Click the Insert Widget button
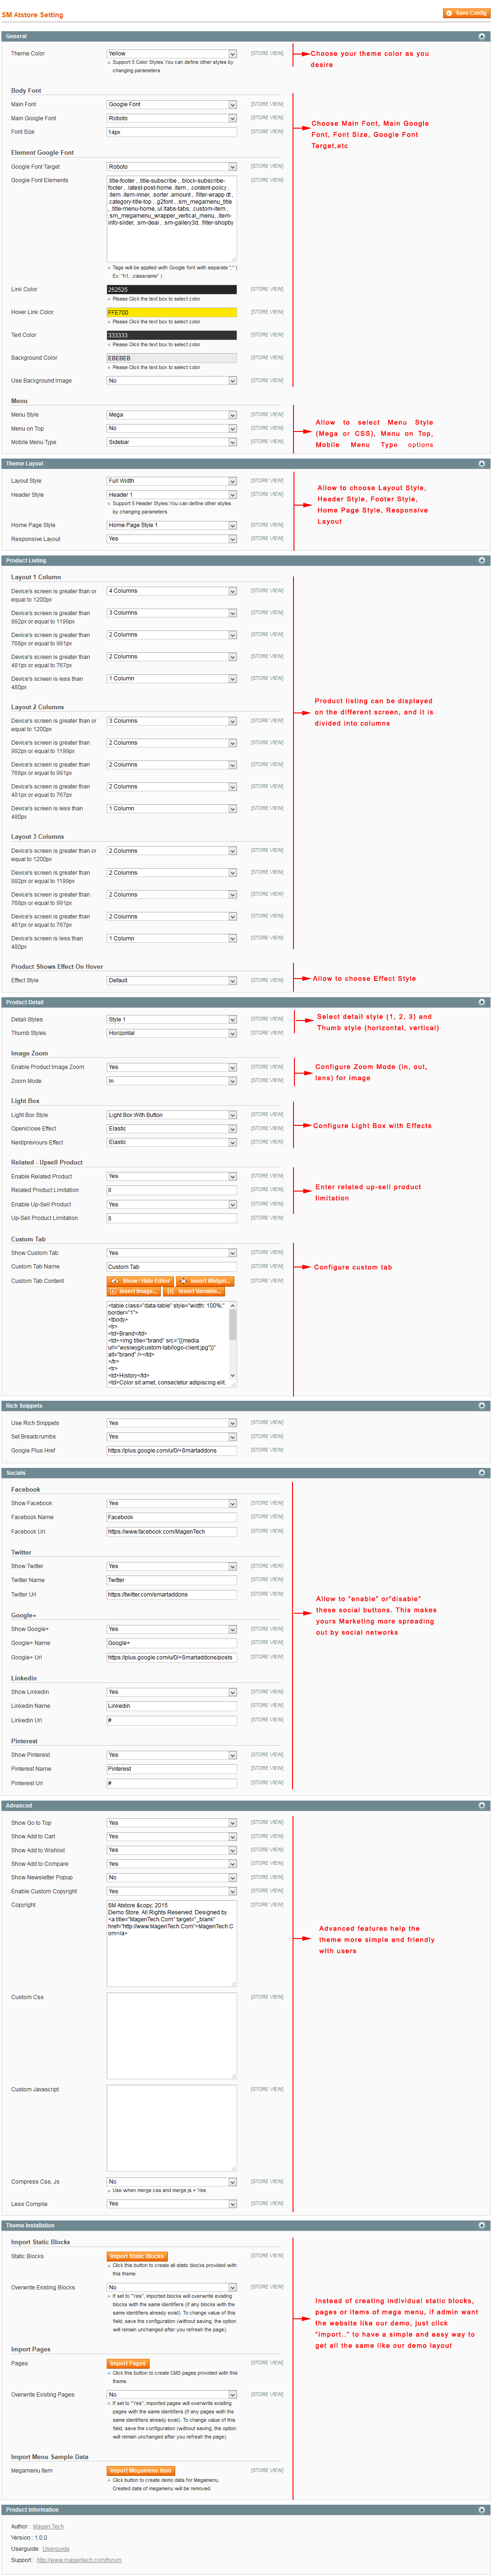 click(205, 1281)
